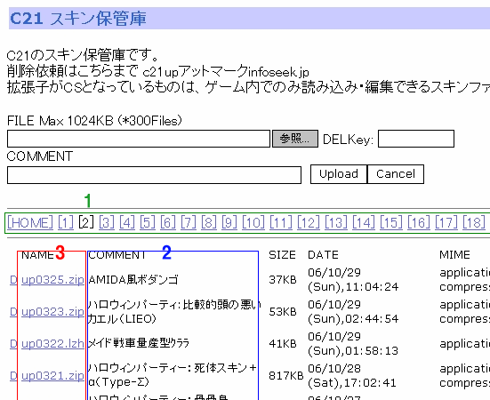Click the SIZE column header
The height and width of the screenshot is (400, 490).
coord(282,255)
